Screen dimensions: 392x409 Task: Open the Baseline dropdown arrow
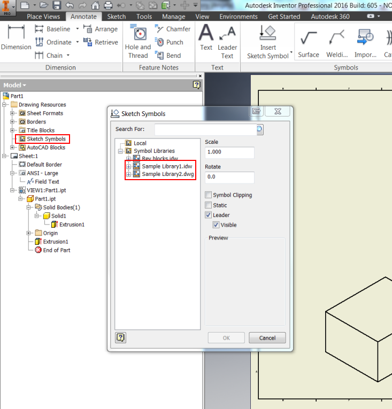coord(77,29)
